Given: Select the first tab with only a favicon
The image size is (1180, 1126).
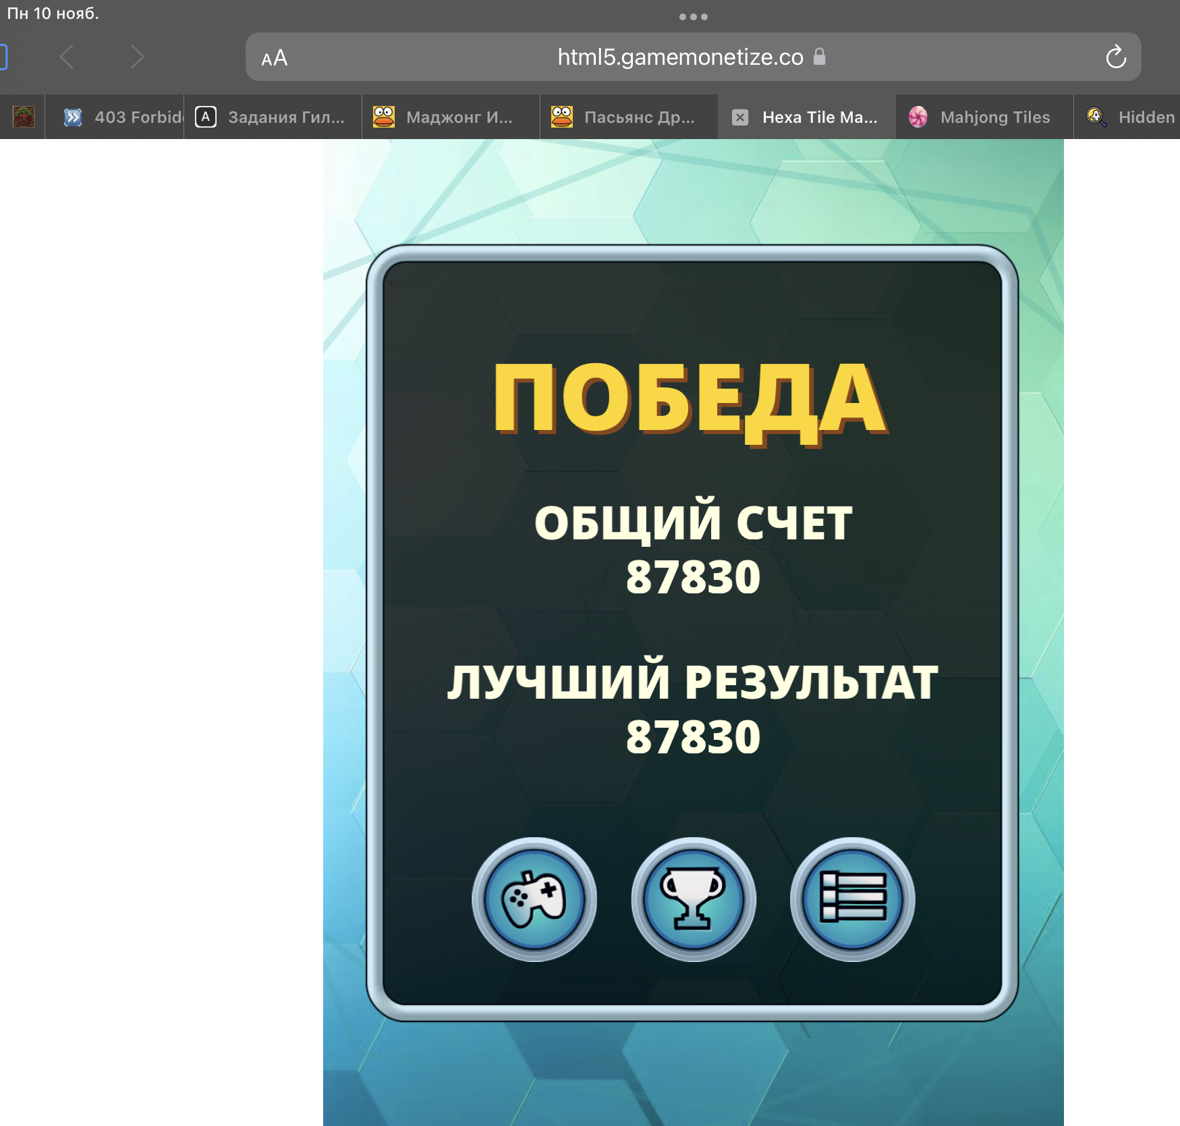Looking at the screenshot, I should (x=24, y=117).
